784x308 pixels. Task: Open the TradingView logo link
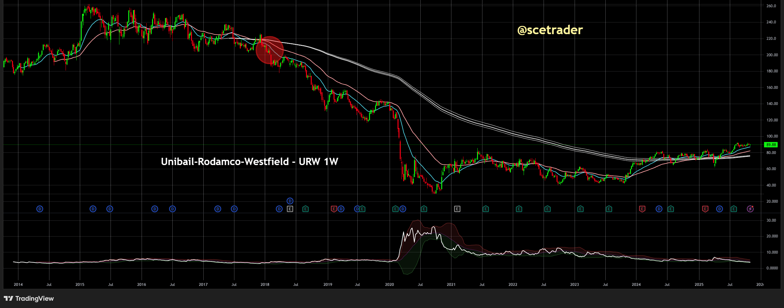click(29, 299)
